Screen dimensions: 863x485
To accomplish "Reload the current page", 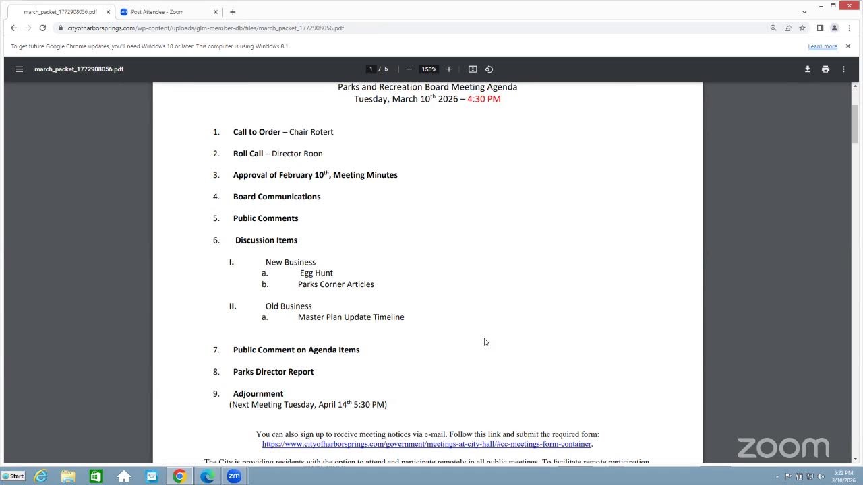I will tap(42, 28).
